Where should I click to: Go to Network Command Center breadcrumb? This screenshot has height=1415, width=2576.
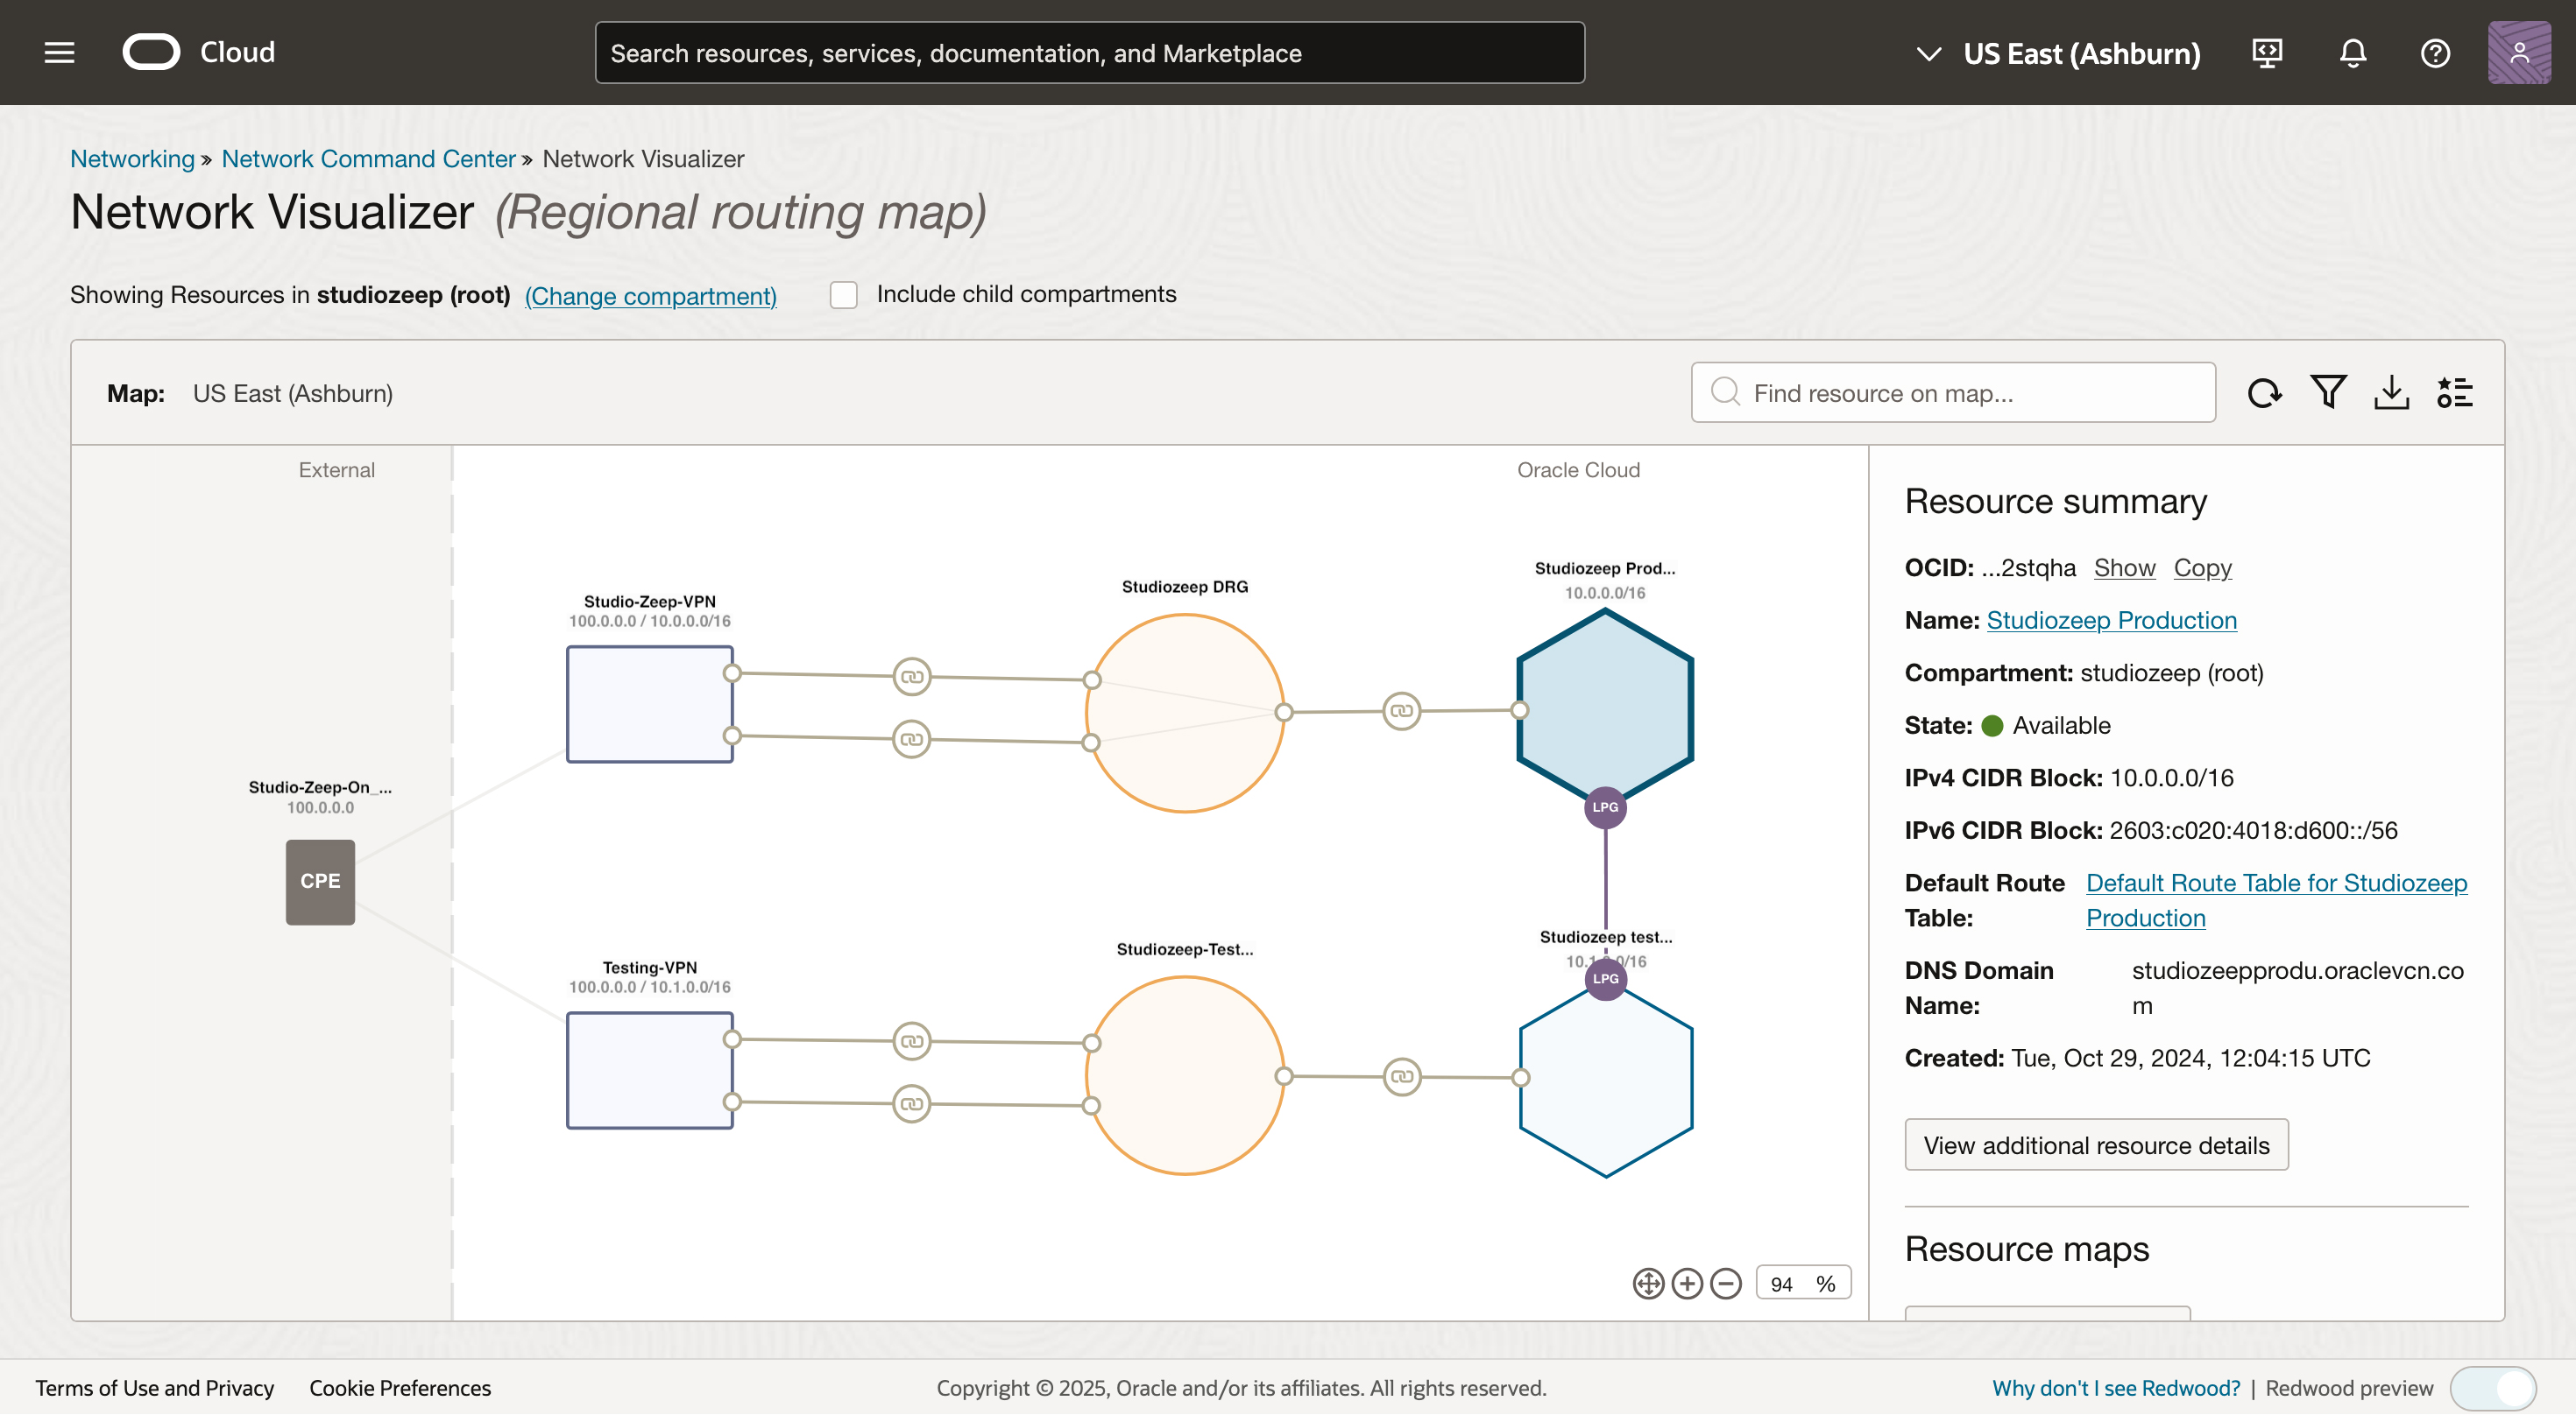pyautogui.click(x=368, y=158)
